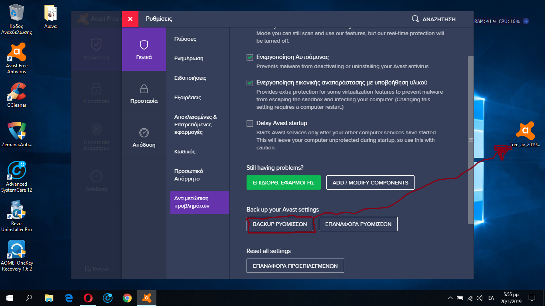This screenshot has height=306, width=545.
Task: Switch to the Προστασία tab with lock icon
Action: tap(144, 93)
